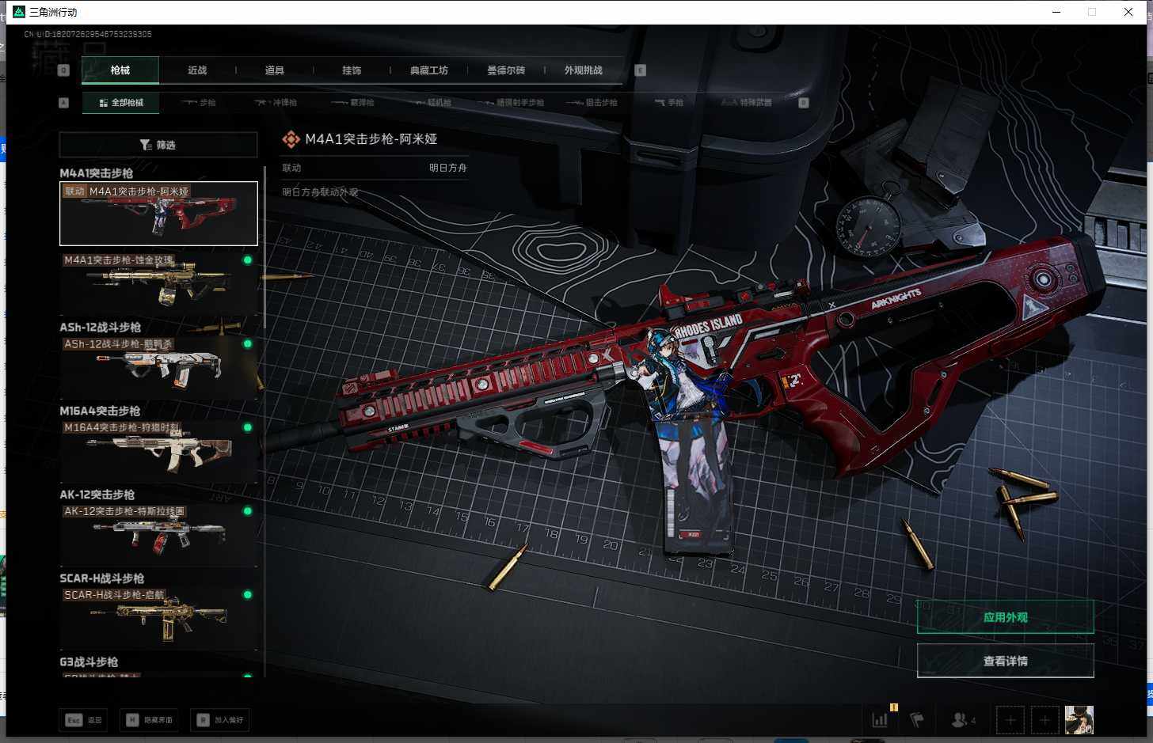The image size is (1153, 743).
Task: Select the M4A1突击步枪-蚀金玫瑰 skin thumbnail
Action: click(x=158, y=284)
